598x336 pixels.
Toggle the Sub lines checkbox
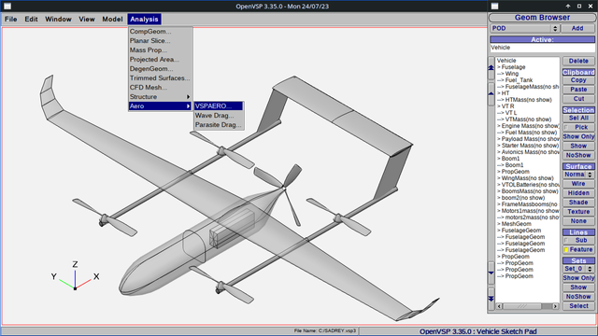pyautogui.click(x=567, y=241)
